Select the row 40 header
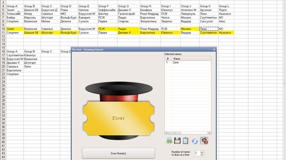 [3, 142]
